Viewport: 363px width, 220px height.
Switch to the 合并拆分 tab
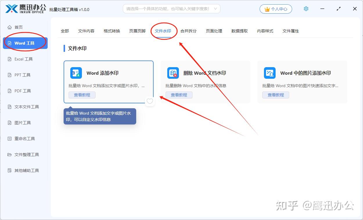[188, 31]
